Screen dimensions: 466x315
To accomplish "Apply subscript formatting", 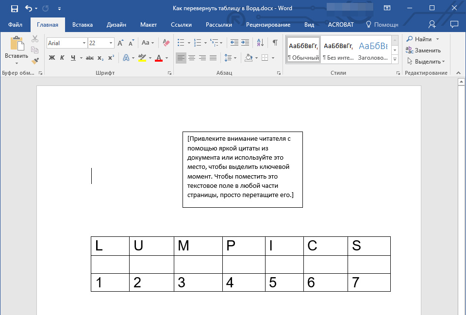I will (100, 58).
